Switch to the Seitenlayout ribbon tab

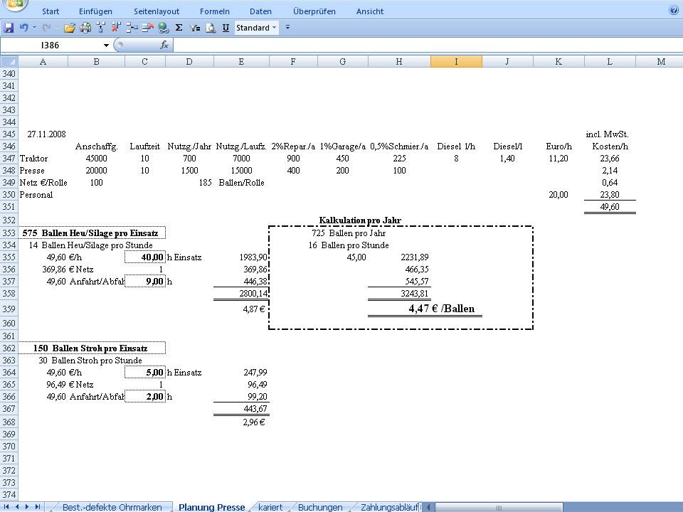tap(157, 11)
